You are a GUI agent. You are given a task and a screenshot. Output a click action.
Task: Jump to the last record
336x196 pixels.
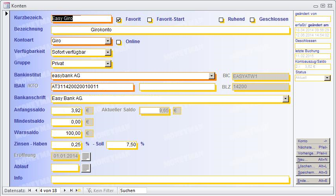click(72, 191)
